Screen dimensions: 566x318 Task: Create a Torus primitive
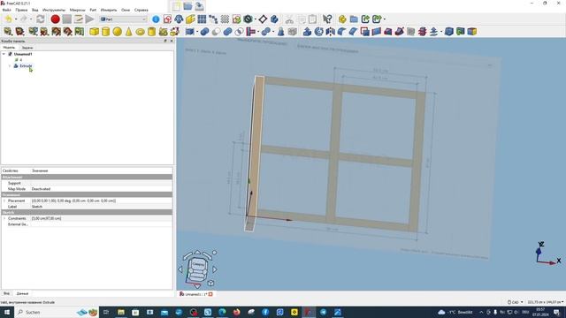(x=140, y=32)
